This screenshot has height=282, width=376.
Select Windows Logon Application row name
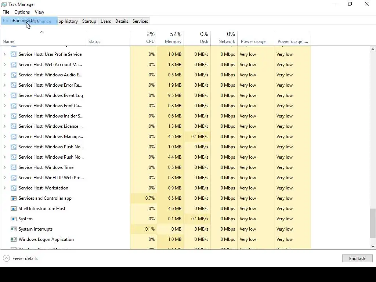46,239
